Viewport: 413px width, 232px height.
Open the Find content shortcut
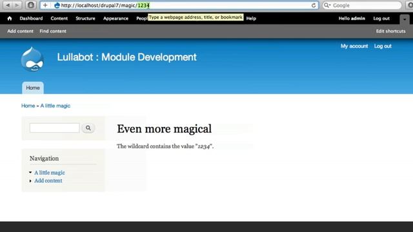[53, 31]
